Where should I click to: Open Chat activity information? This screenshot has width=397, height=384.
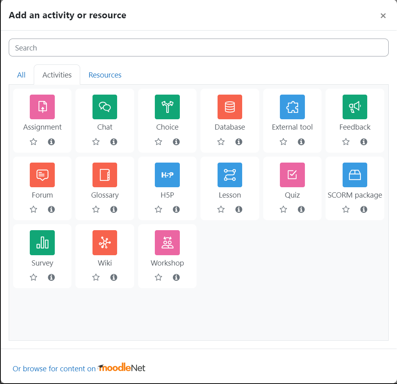114,142
